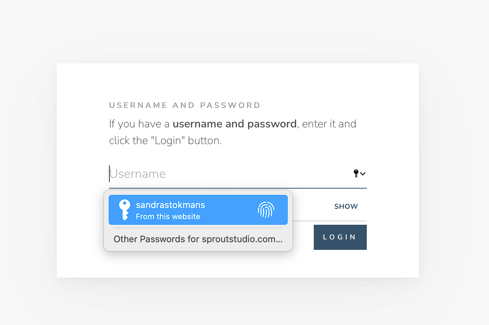489x325 pixels.
Task: Click the "enter it and" text in instructions
Action: [x=329, y=124]
